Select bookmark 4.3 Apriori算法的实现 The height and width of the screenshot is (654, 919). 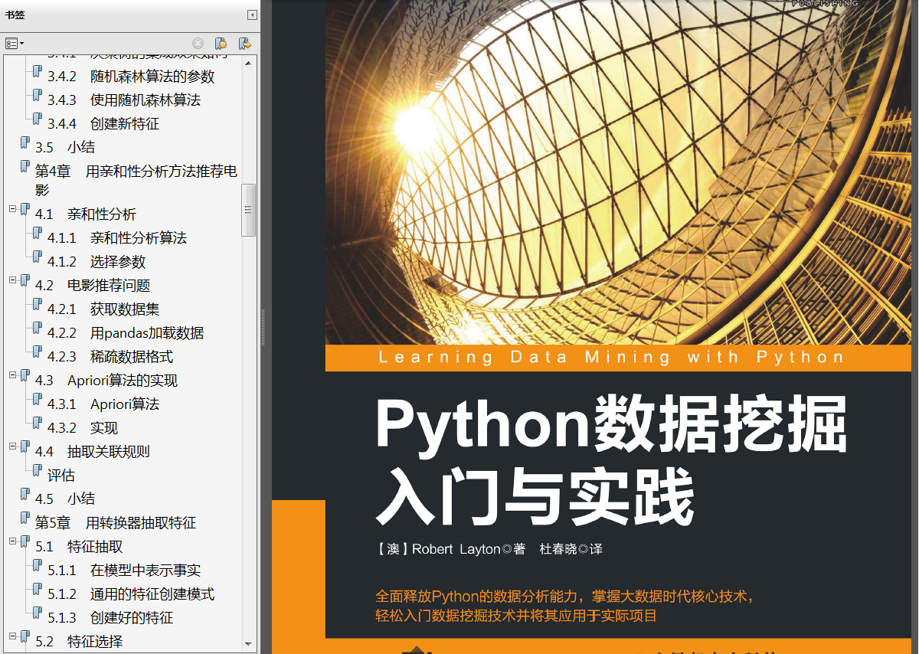tap(106, 381)
